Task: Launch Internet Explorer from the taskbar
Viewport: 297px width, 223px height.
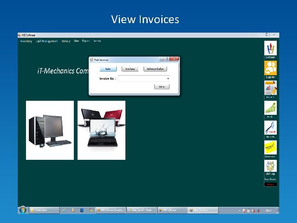Action: pos(64,210)
